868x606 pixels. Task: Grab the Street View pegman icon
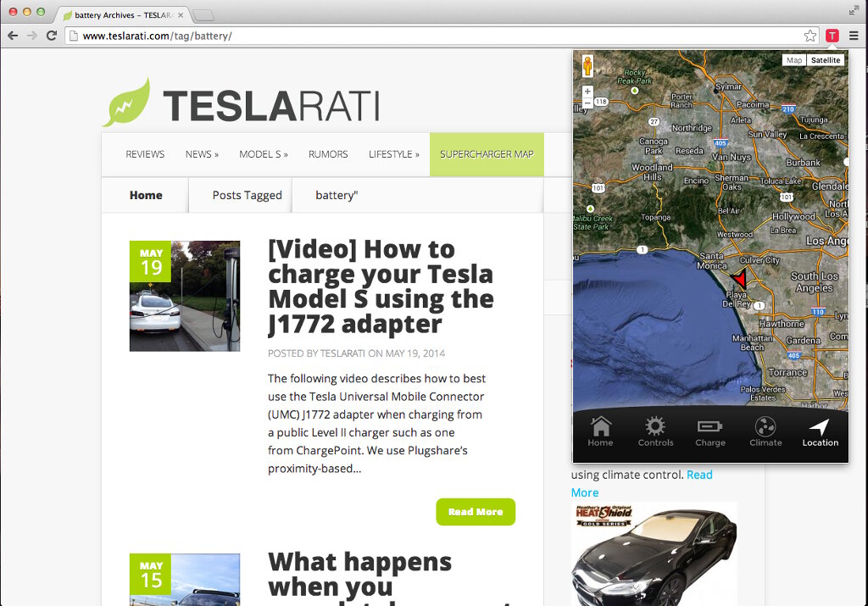(x=587, y=66)
